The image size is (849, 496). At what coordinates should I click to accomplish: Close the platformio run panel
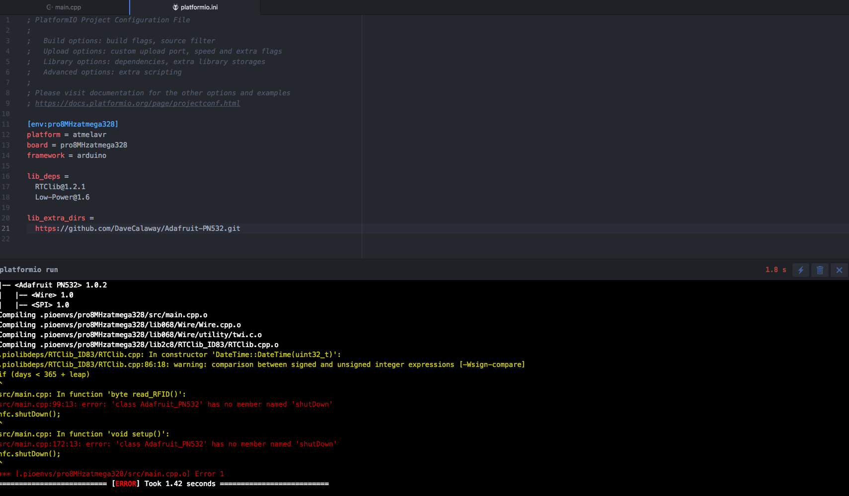(x=840, y=270)
